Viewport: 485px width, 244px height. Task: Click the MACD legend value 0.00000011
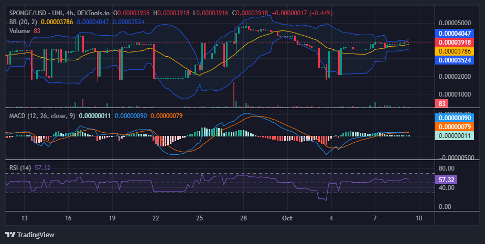[x=95, y=116]
